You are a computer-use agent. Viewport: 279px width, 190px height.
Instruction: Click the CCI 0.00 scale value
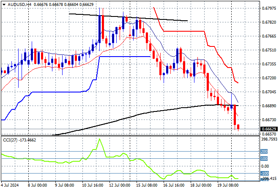tap(265, 166)
